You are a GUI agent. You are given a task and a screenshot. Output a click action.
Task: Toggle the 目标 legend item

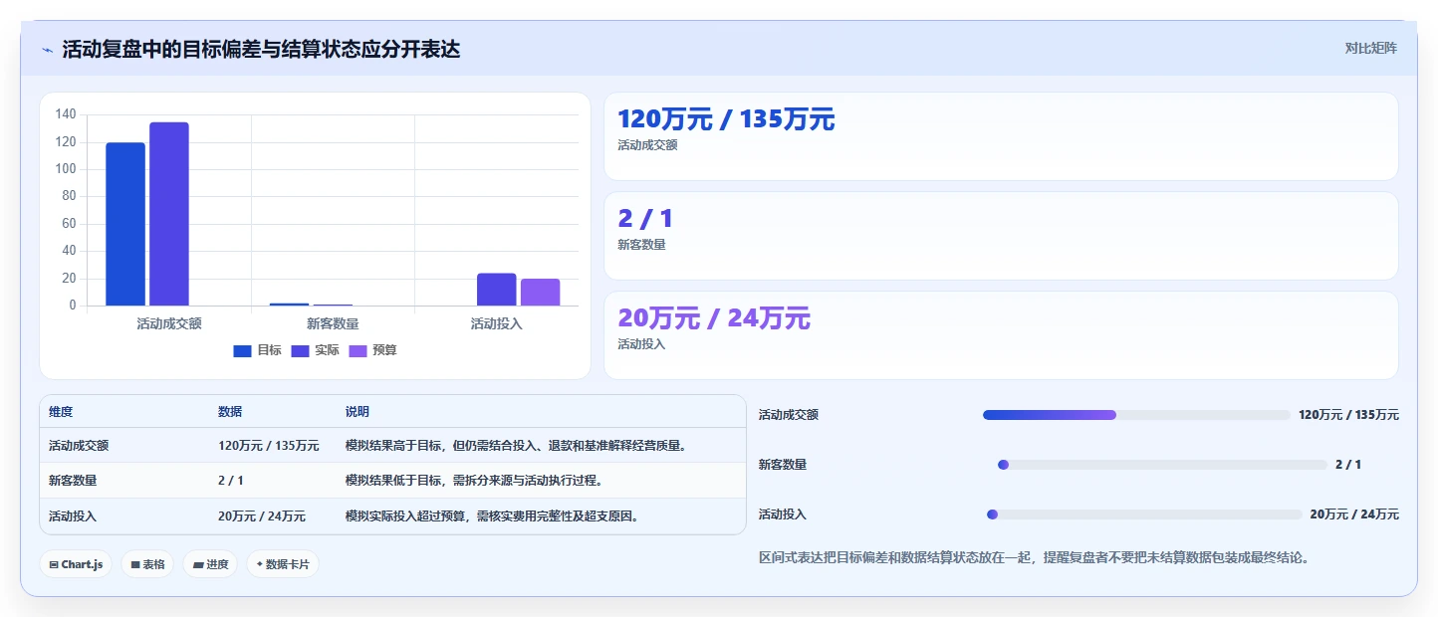(257, 350)
